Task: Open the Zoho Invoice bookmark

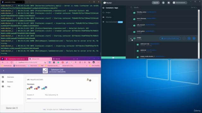Action: (33, 66)
